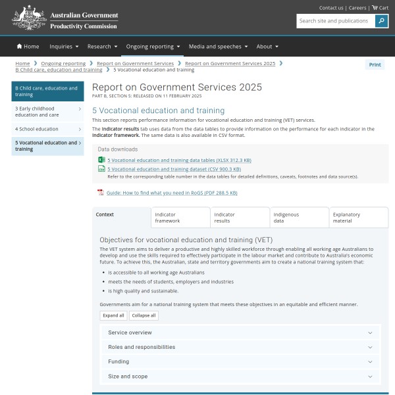Click the search magnifier icon button
This screenshot has height=395, width=395.
pyautogui.click(x=382, y=21)
